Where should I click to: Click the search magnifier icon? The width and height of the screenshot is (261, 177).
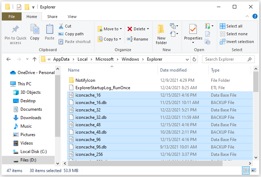point(249,59)
